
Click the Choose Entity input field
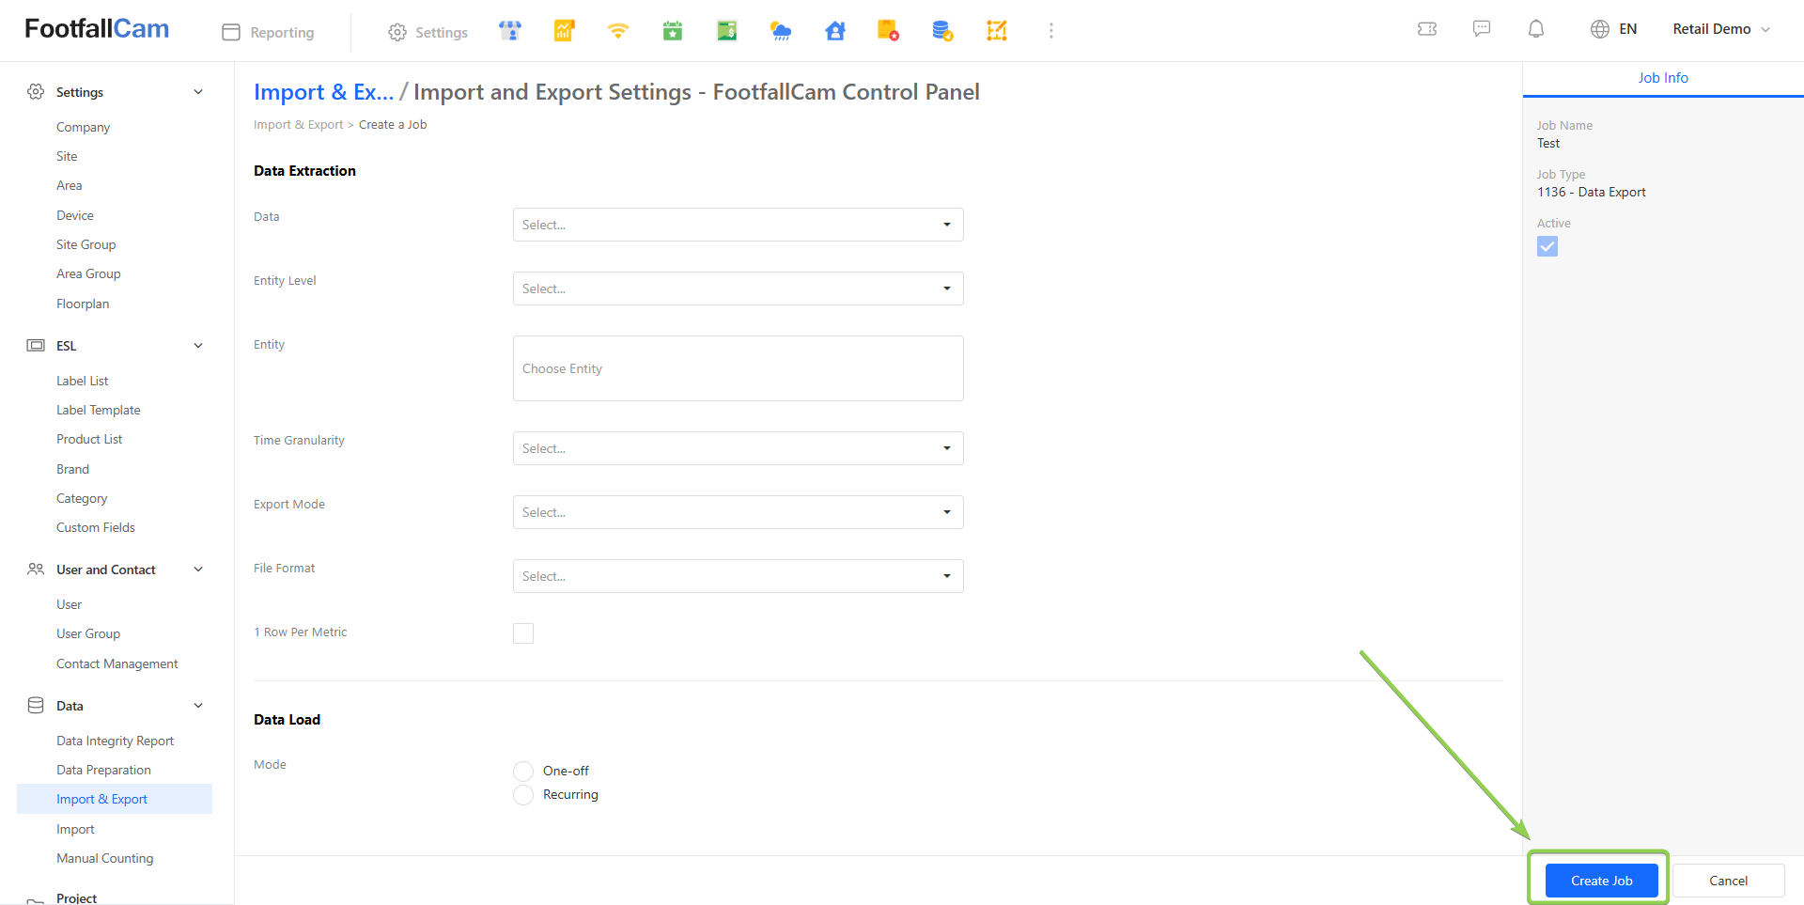(738, 368)
